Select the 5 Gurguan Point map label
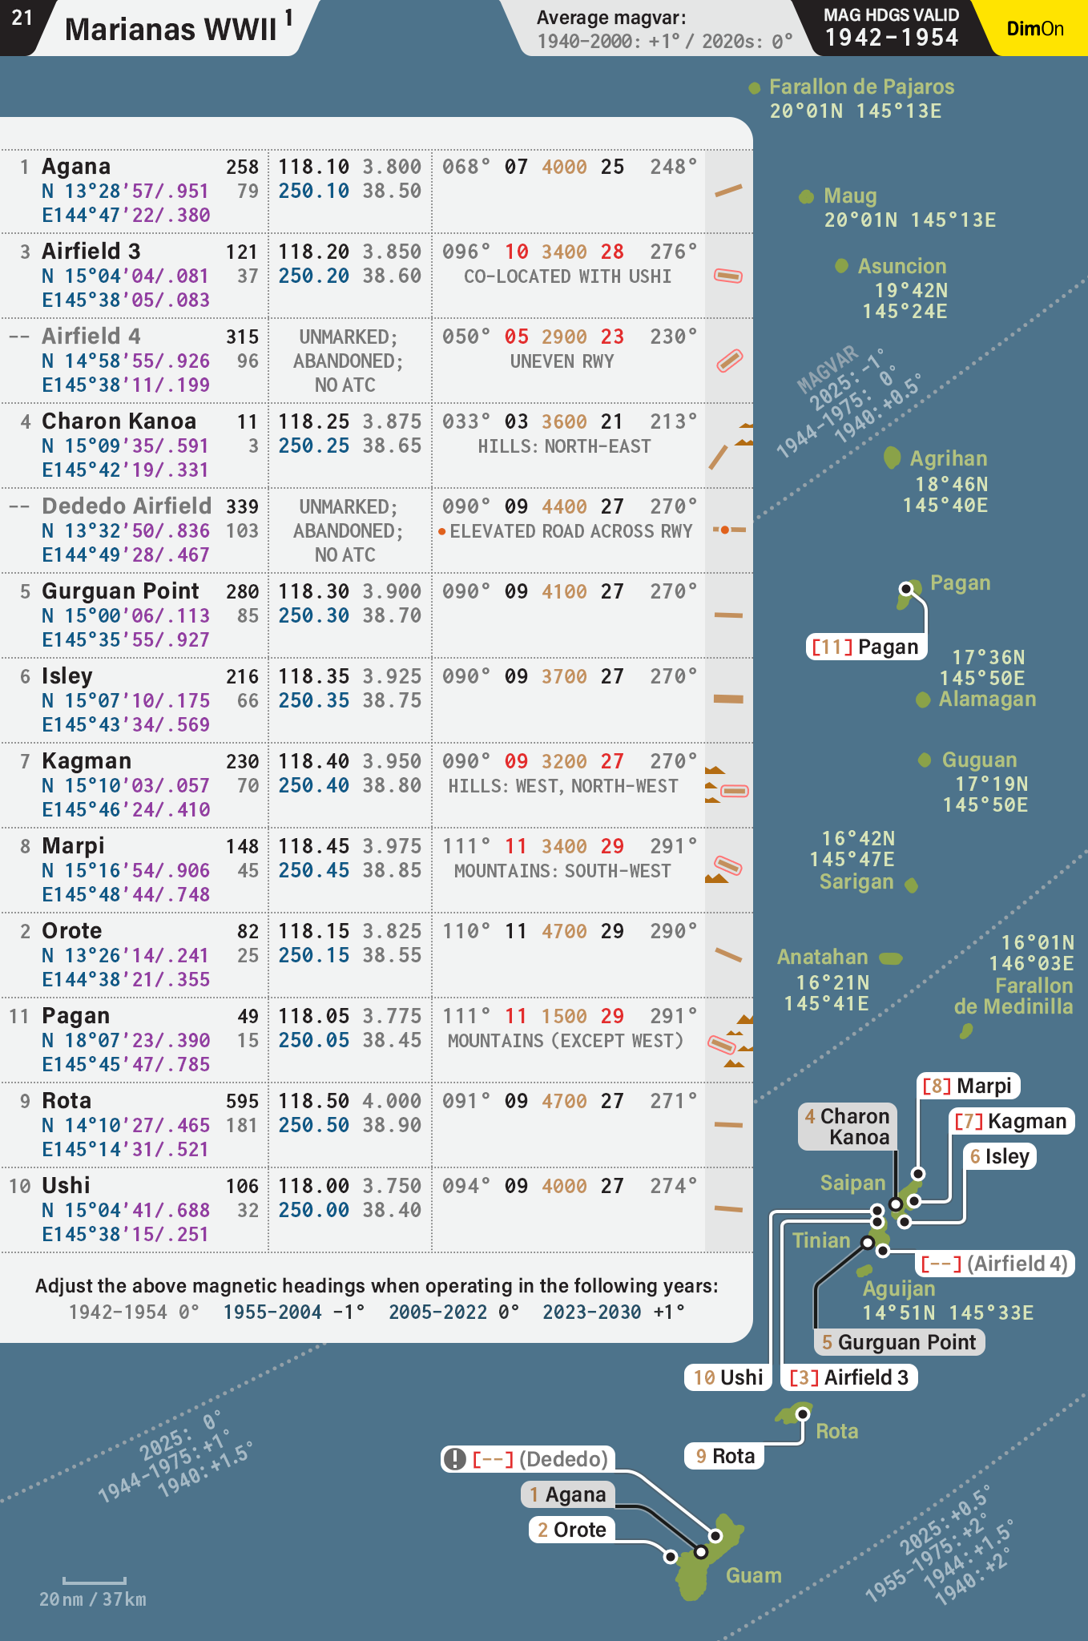Image resolution: width=1088 pixels, height=1641 pixels. point(899,1342)
